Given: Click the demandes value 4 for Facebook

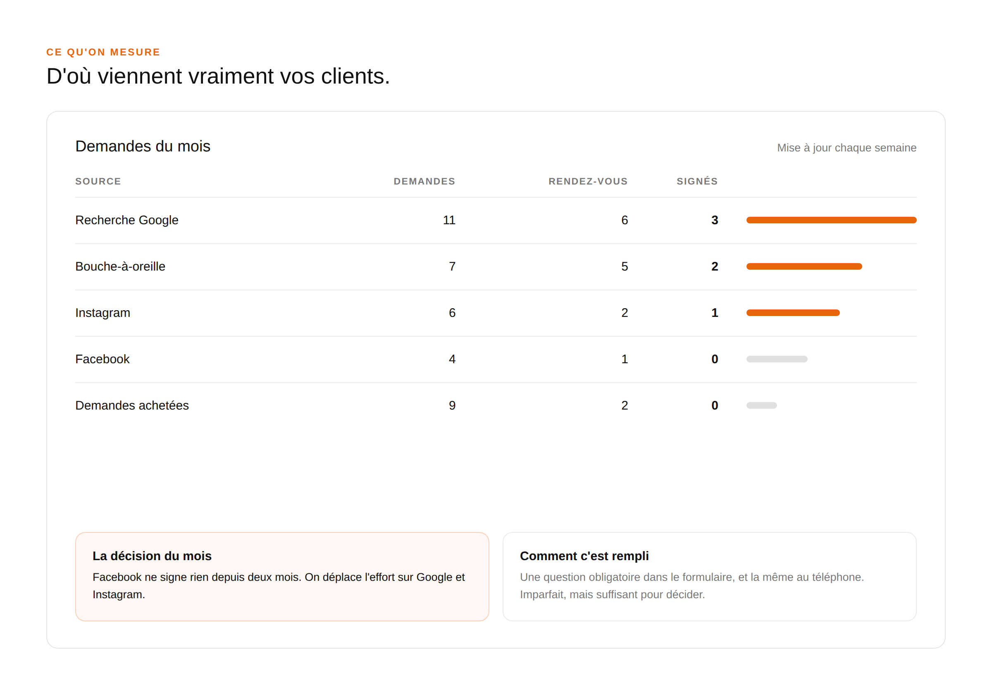Looking at the screenshot, I should coord(452,359).
